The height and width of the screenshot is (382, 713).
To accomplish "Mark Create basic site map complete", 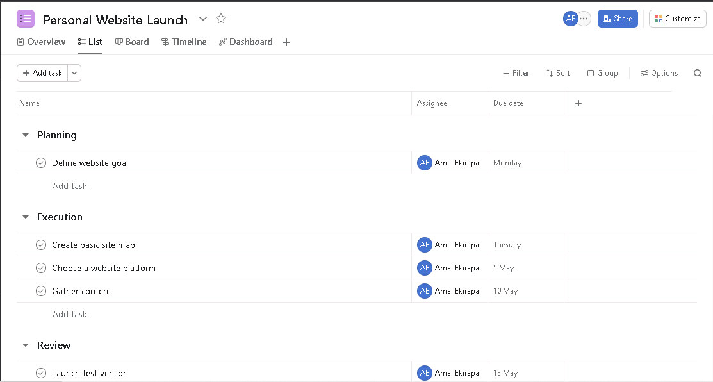I will [x=41, y=245].
